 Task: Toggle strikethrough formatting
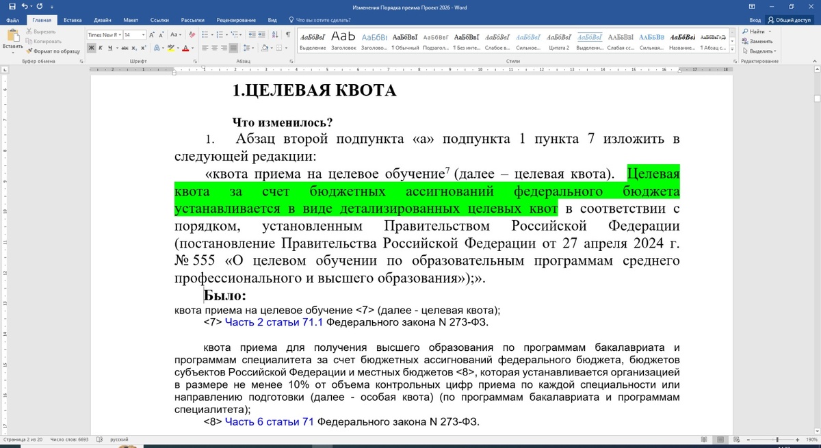125,48
